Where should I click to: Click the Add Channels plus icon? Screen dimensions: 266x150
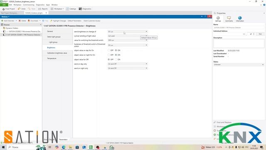[2, 21]
